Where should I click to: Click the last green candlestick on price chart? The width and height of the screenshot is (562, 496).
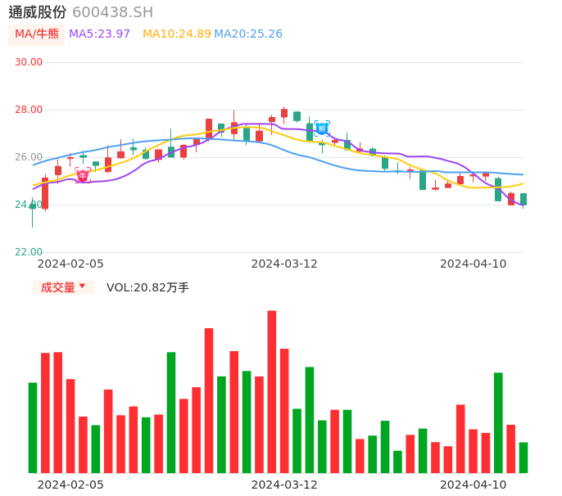523,200
